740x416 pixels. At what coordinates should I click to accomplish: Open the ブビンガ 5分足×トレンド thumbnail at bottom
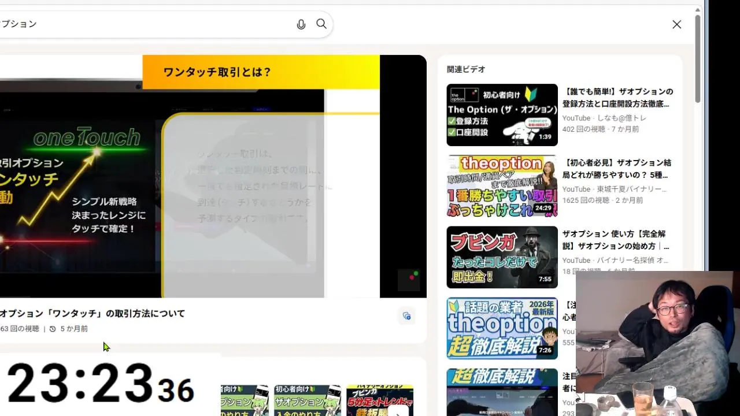(380, 400)
